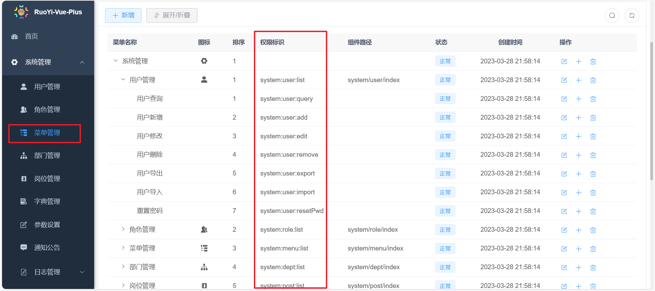
Task: Expand the 岗位管理 tree row
Action: (123, 285)
